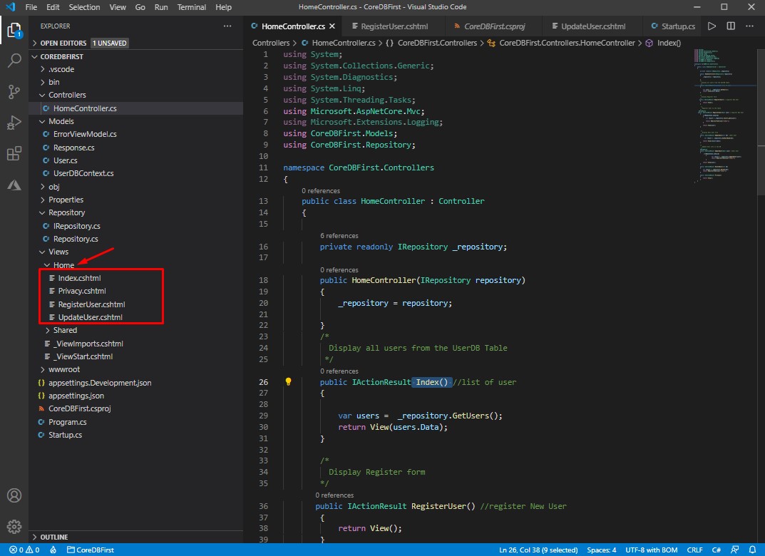765x556 pixels.
Task: Click the minimap to jump in the file
Action: pos(724,107)
